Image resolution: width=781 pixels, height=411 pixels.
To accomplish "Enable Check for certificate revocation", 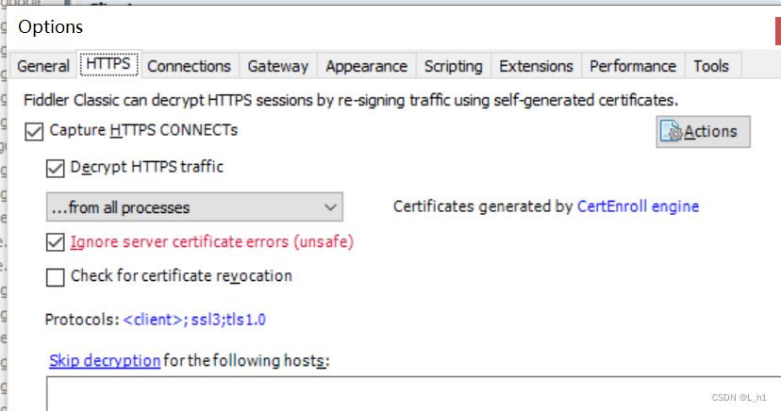I will [56, 277].
